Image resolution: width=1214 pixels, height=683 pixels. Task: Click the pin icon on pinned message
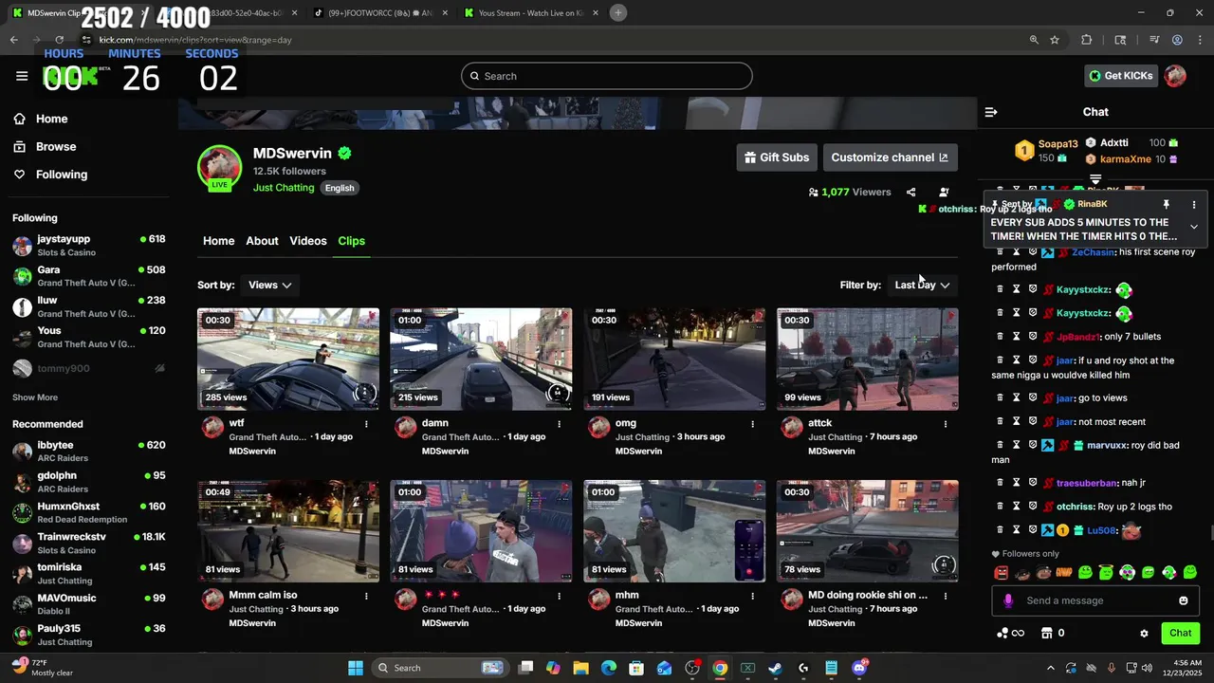(1167, 204)
